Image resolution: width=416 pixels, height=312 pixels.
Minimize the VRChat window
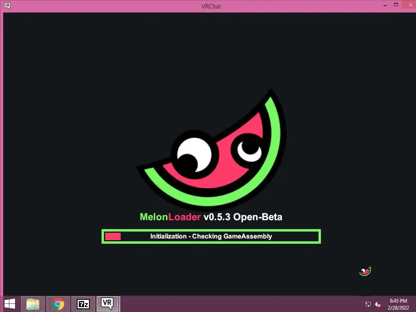tap(385, 5)
